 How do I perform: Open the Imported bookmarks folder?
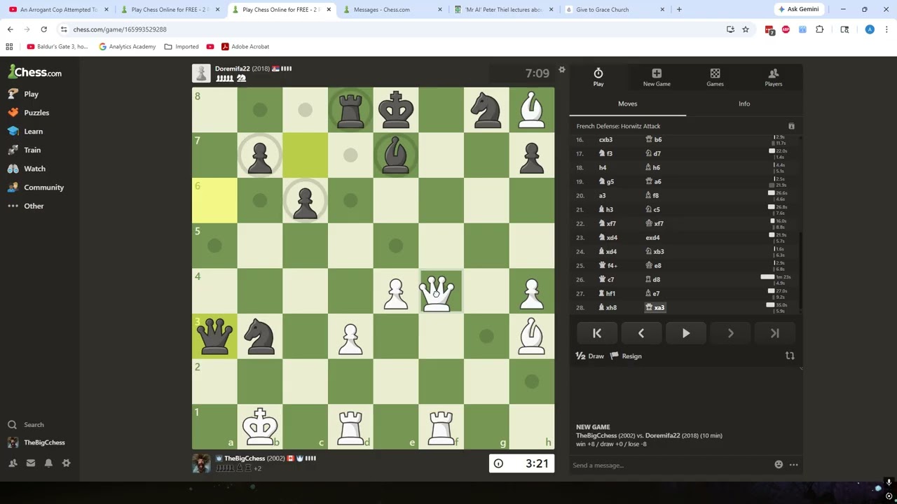click(x=182, y=47)
